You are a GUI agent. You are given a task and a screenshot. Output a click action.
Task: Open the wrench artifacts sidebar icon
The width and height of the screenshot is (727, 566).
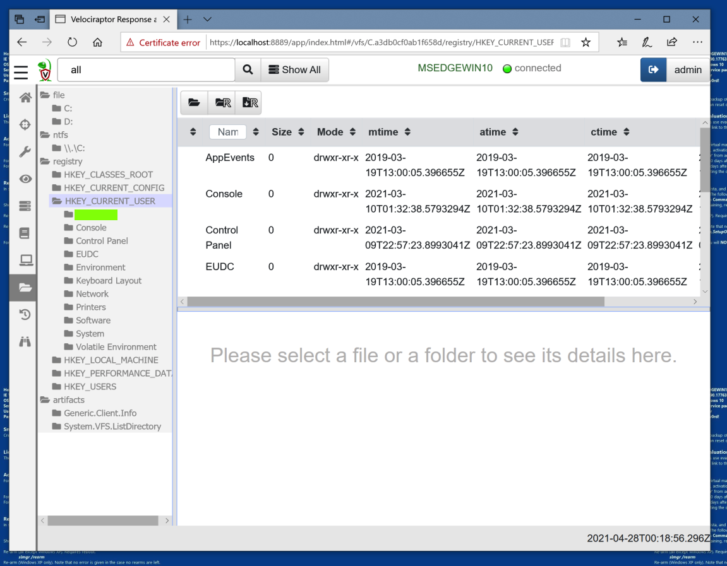tap(25, 151)
